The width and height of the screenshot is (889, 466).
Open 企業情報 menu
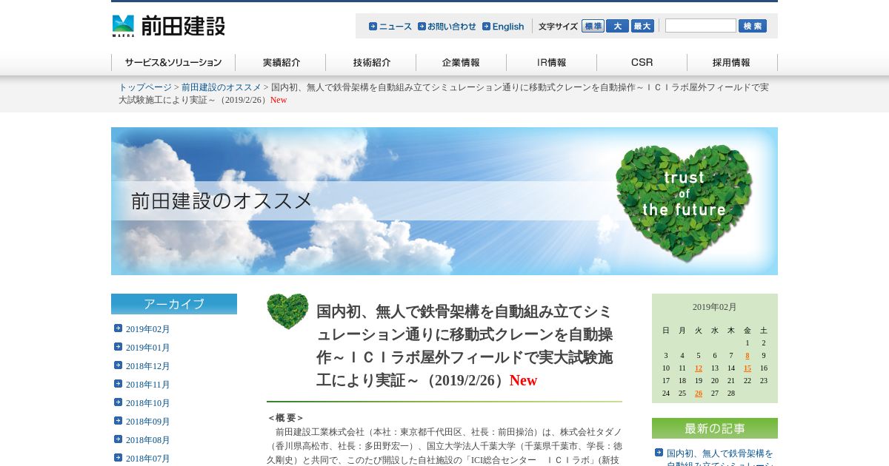pyautogui.click(x=462, y=63)
